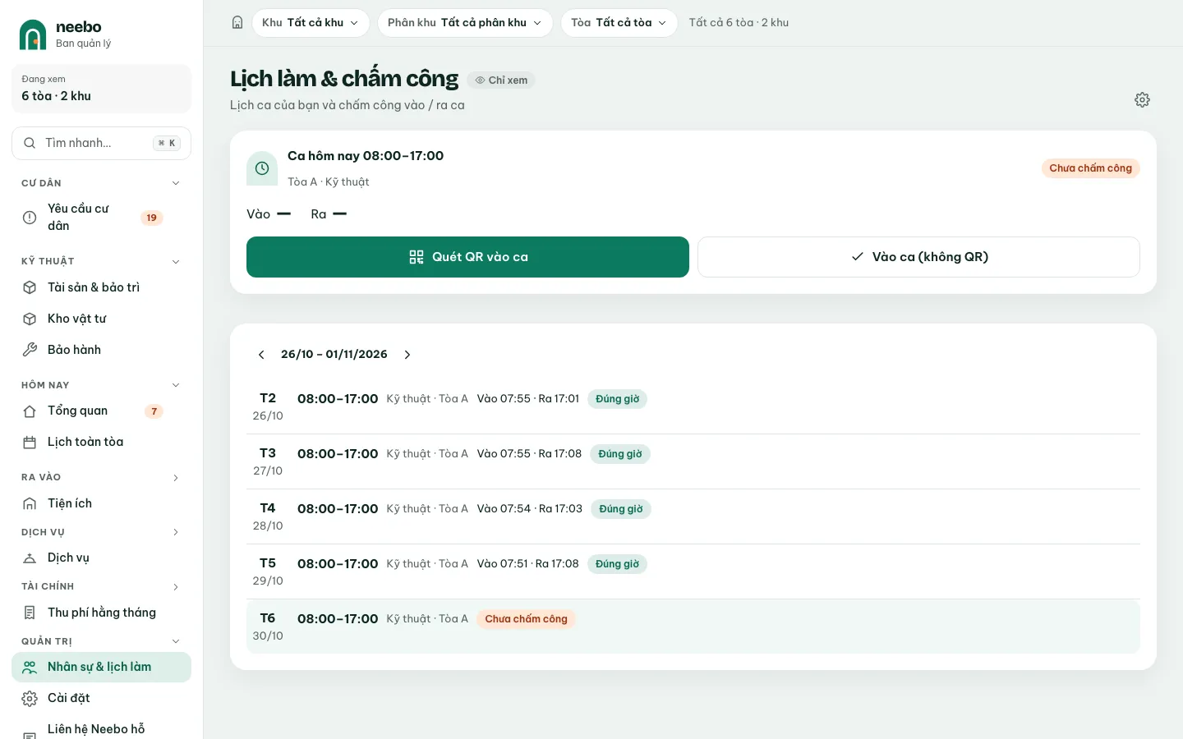This screenshot has height=739, width=1183.
Task: Open the Phân khu dropdown filter
Action: 465,23
